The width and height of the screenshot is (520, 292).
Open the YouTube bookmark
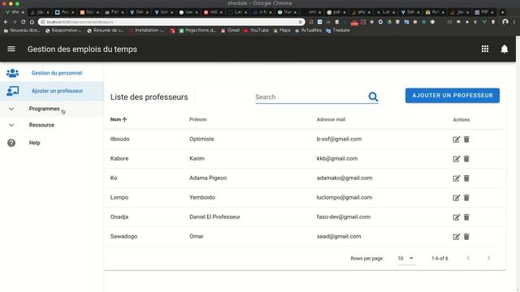coord(256,30)
